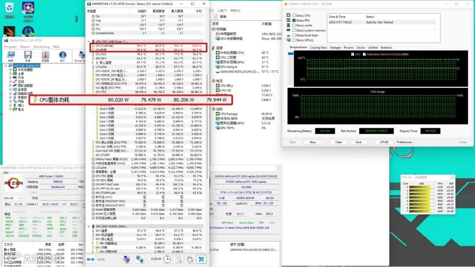The height and width of the screenshot is (267, 475).
Task: Toggle the SAMSUNG MZVL2512HCJQ graph checkbox
Action: click(364, 54)
